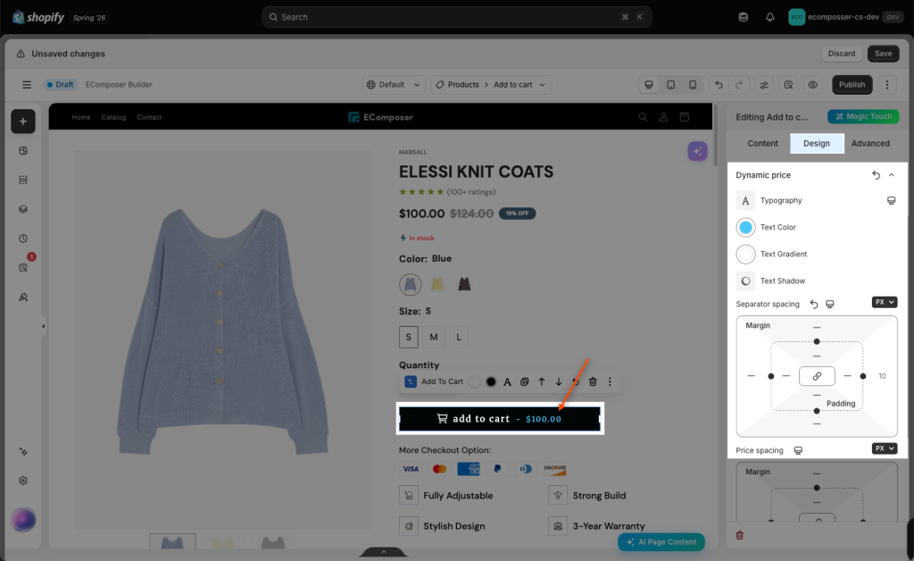Toggle responsive device icon for Typography

(891, 201)
